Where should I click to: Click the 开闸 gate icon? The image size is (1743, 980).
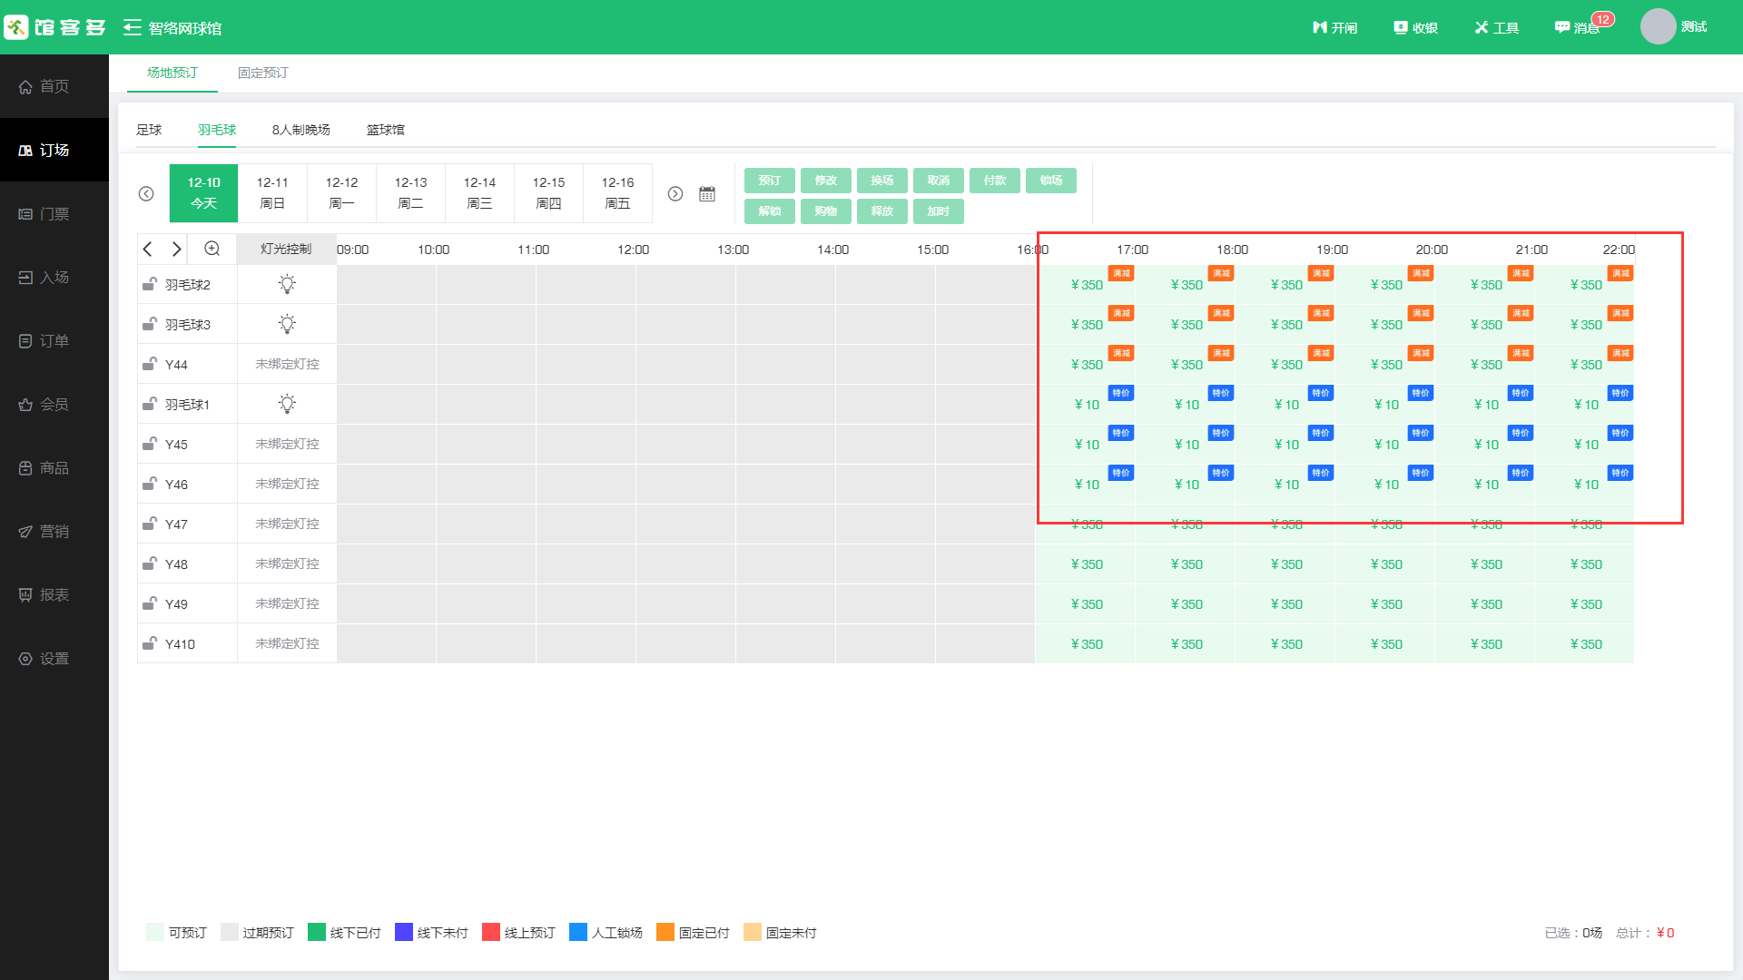(1320, 28)
